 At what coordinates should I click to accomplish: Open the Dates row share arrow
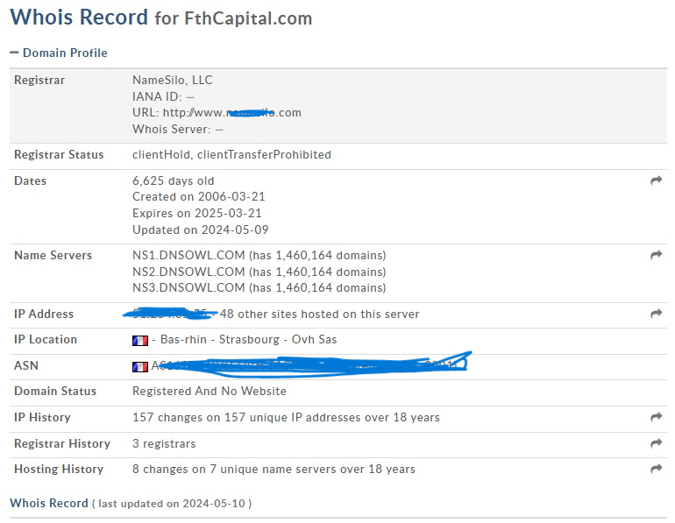pos(656,180)
